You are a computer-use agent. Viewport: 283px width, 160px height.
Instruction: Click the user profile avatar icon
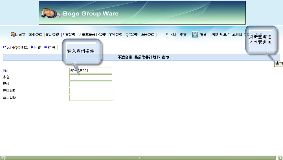[195, 35]
